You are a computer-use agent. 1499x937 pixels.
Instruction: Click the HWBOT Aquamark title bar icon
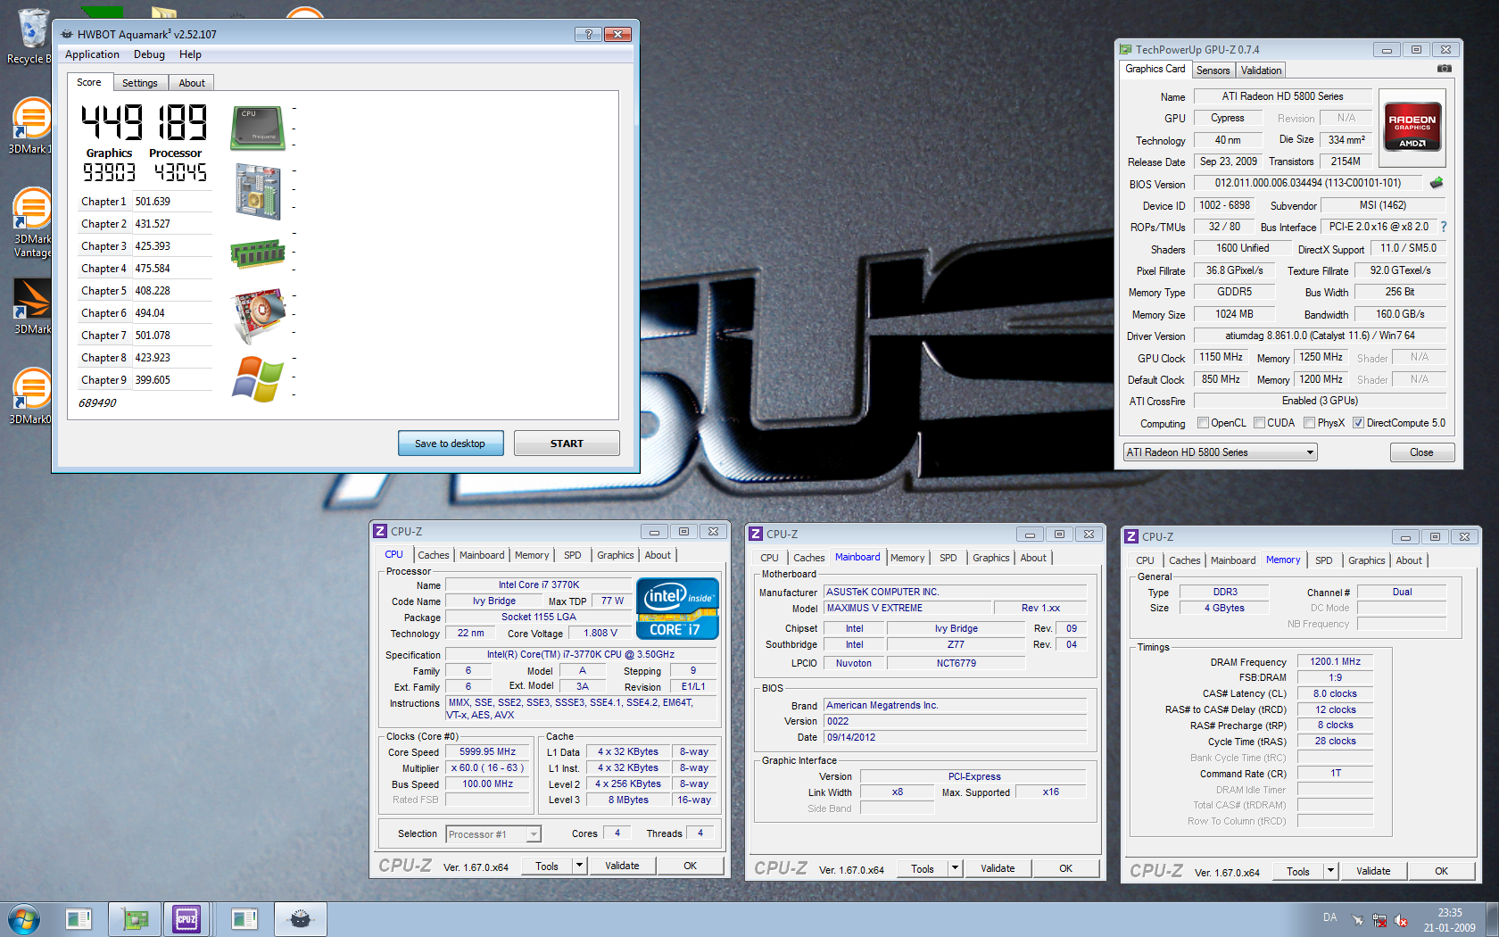(67, 34)
